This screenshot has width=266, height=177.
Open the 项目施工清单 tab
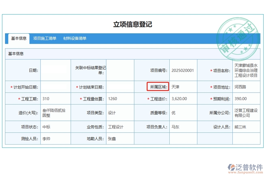45,38
